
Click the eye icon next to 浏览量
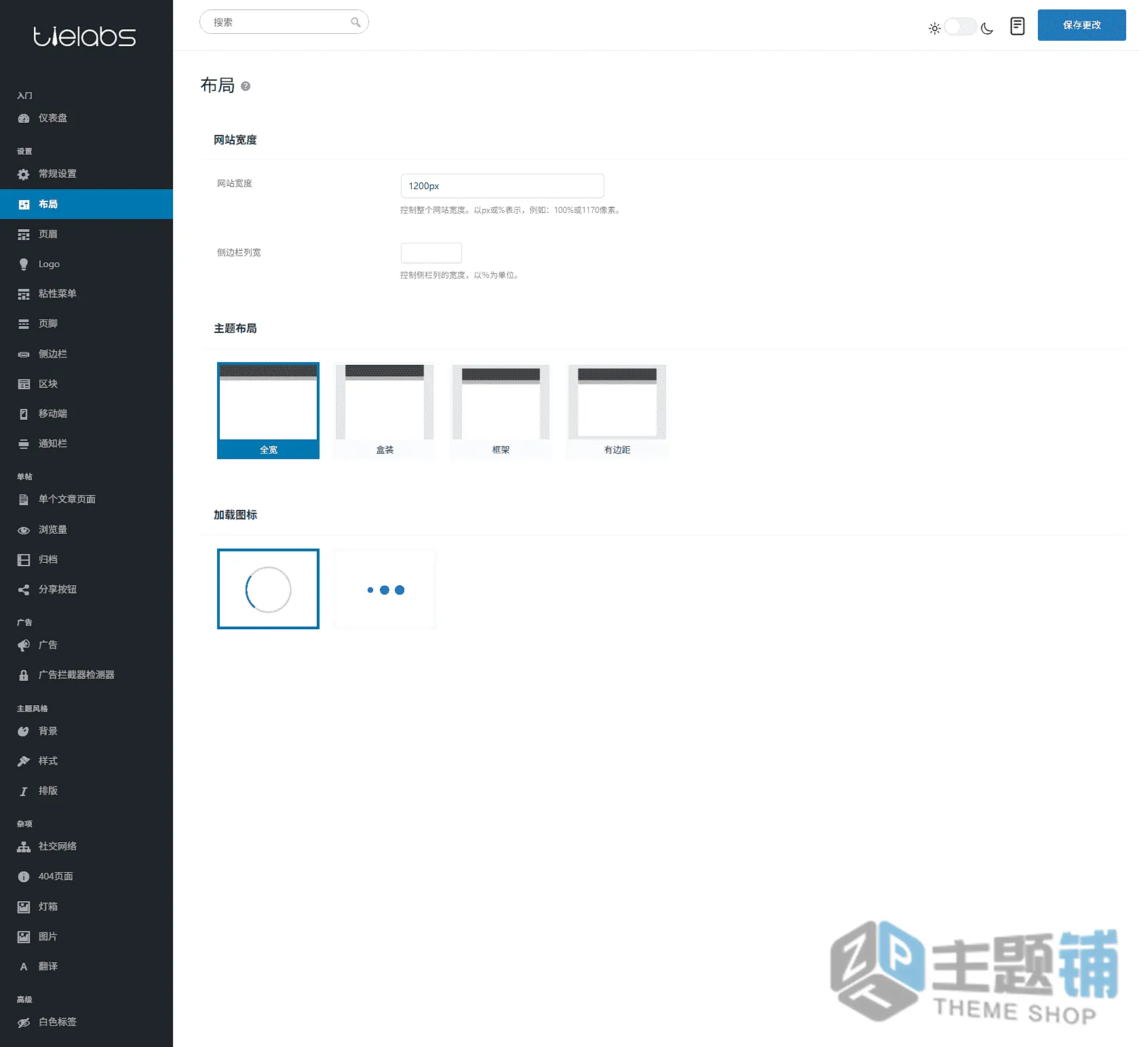tap(24, 530)
